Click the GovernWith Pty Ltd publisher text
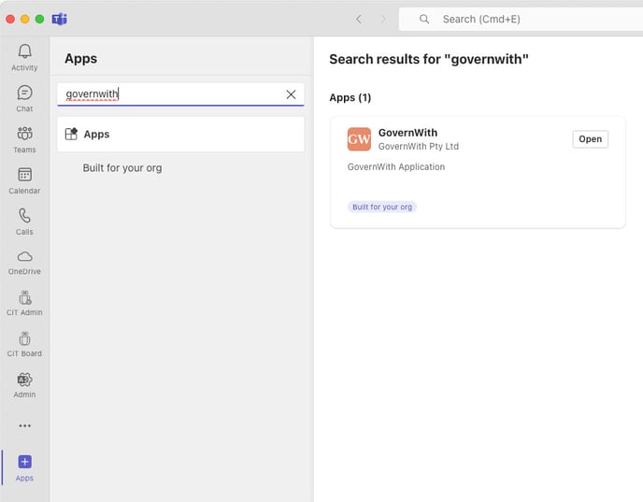Screen dimensions: 643x502 (x=419, y=147)
